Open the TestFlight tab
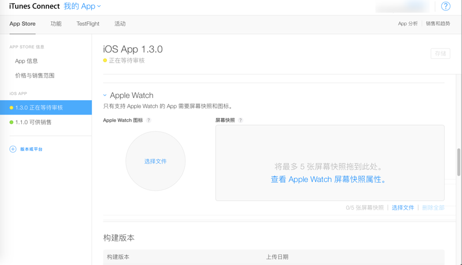Screen dimensions: 462x265 [x=88, y=24]
